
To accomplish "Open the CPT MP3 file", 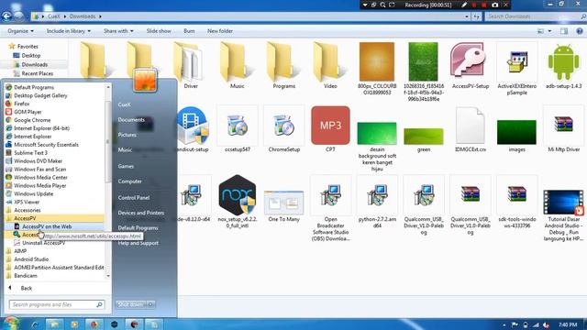I will point(330,129).
